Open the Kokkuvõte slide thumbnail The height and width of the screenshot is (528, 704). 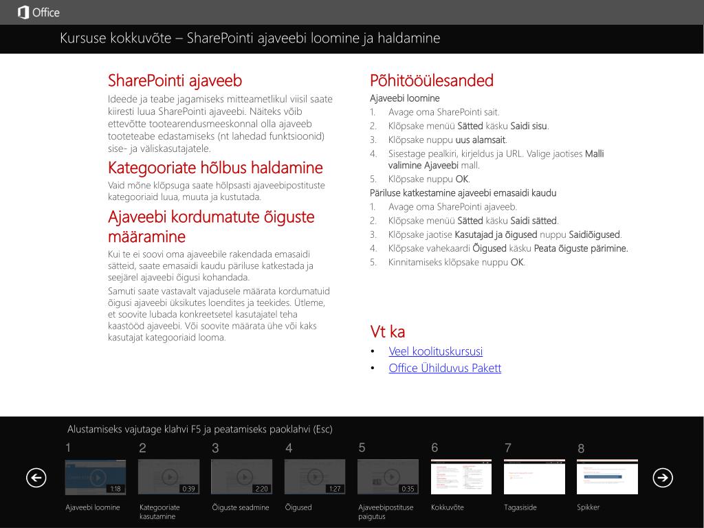[461, 477]
